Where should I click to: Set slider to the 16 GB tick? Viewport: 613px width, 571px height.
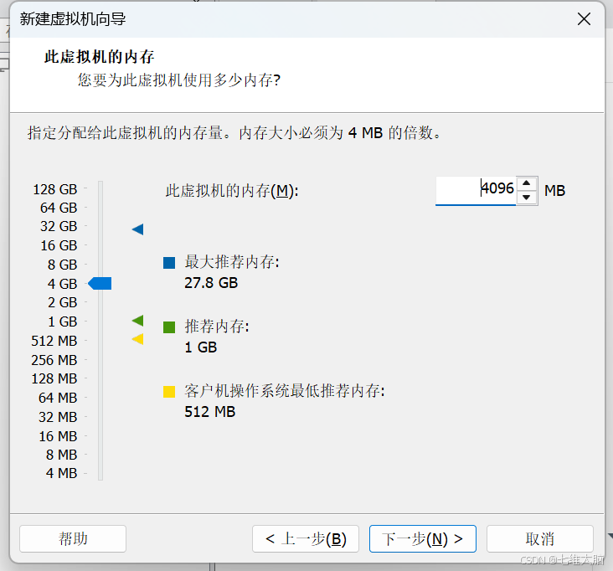(100, 245)
